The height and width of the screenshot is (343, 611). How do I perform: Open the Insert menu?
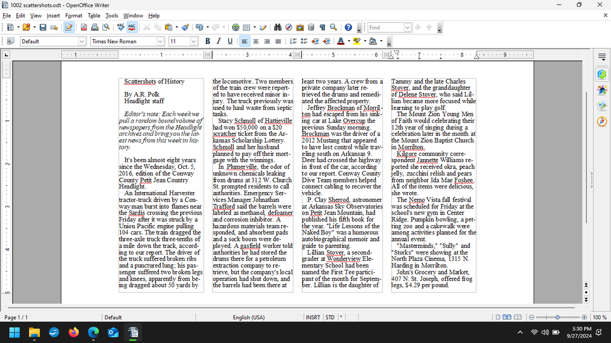click(x=53, y=16)
